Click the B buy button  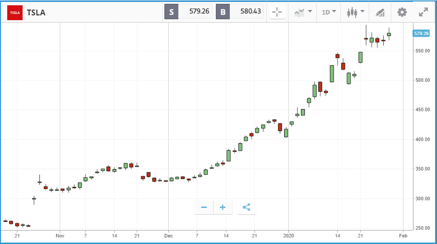point(223,12)
